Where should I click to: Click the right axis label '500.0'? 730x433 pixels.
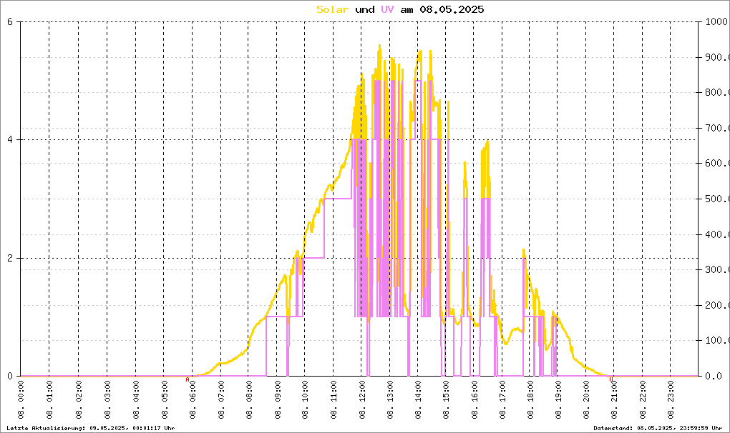coord(717,199)
